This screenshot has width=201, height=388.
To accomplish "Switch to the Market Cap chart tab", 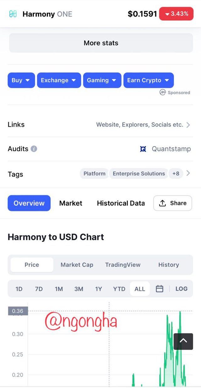I will [x=77, y=265].
